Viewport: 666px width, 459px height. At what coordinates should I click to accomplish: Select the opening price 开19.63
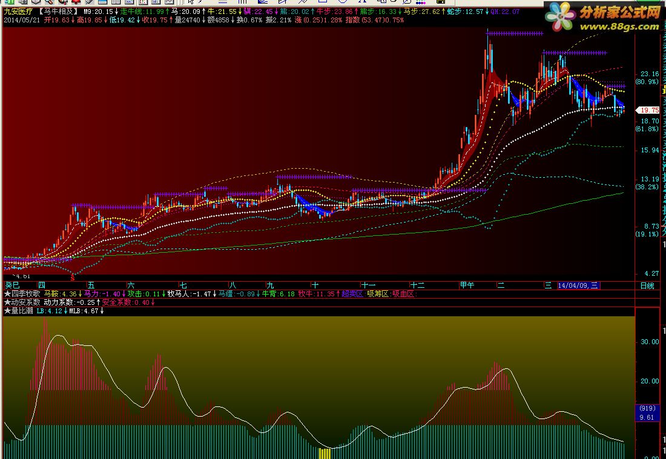click(x=56, y=20)
